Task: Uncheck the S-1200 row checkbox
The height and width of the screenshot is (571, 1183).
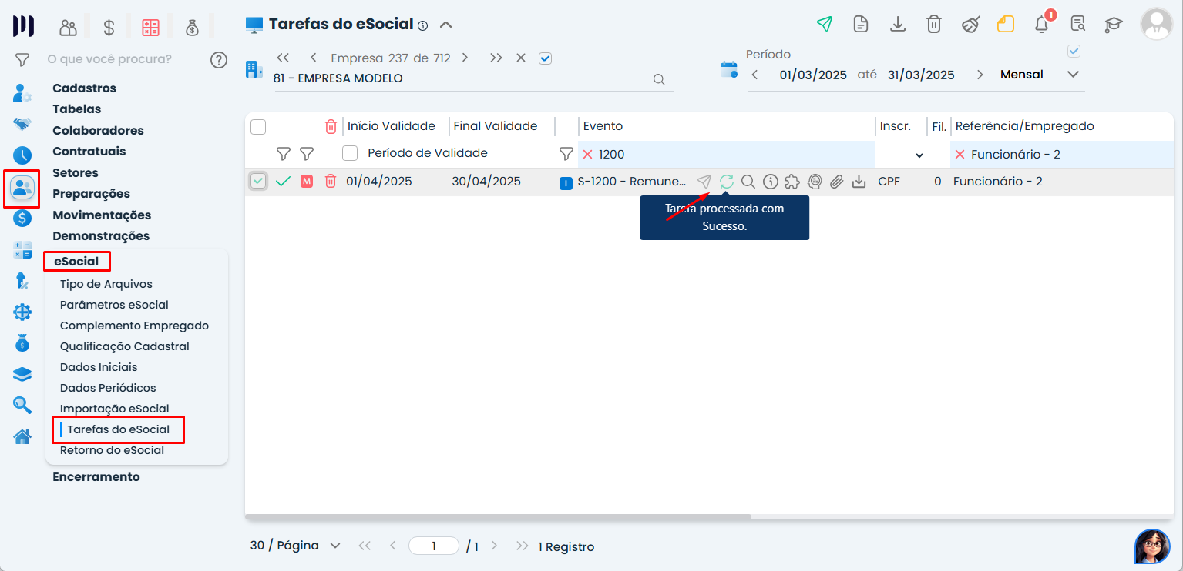Action: (258, 182)
